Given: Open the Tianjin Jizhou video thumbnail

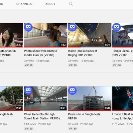Looking at the screenshot, I should click(123, 35).
